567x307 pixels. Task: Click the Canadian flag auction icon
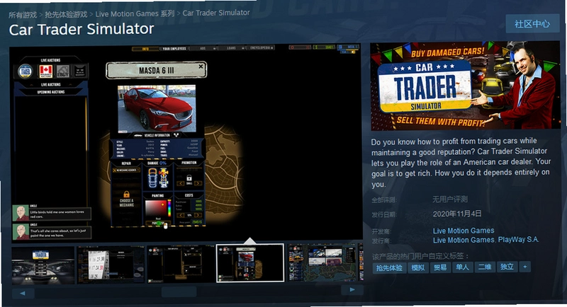[x=46, y=71]
